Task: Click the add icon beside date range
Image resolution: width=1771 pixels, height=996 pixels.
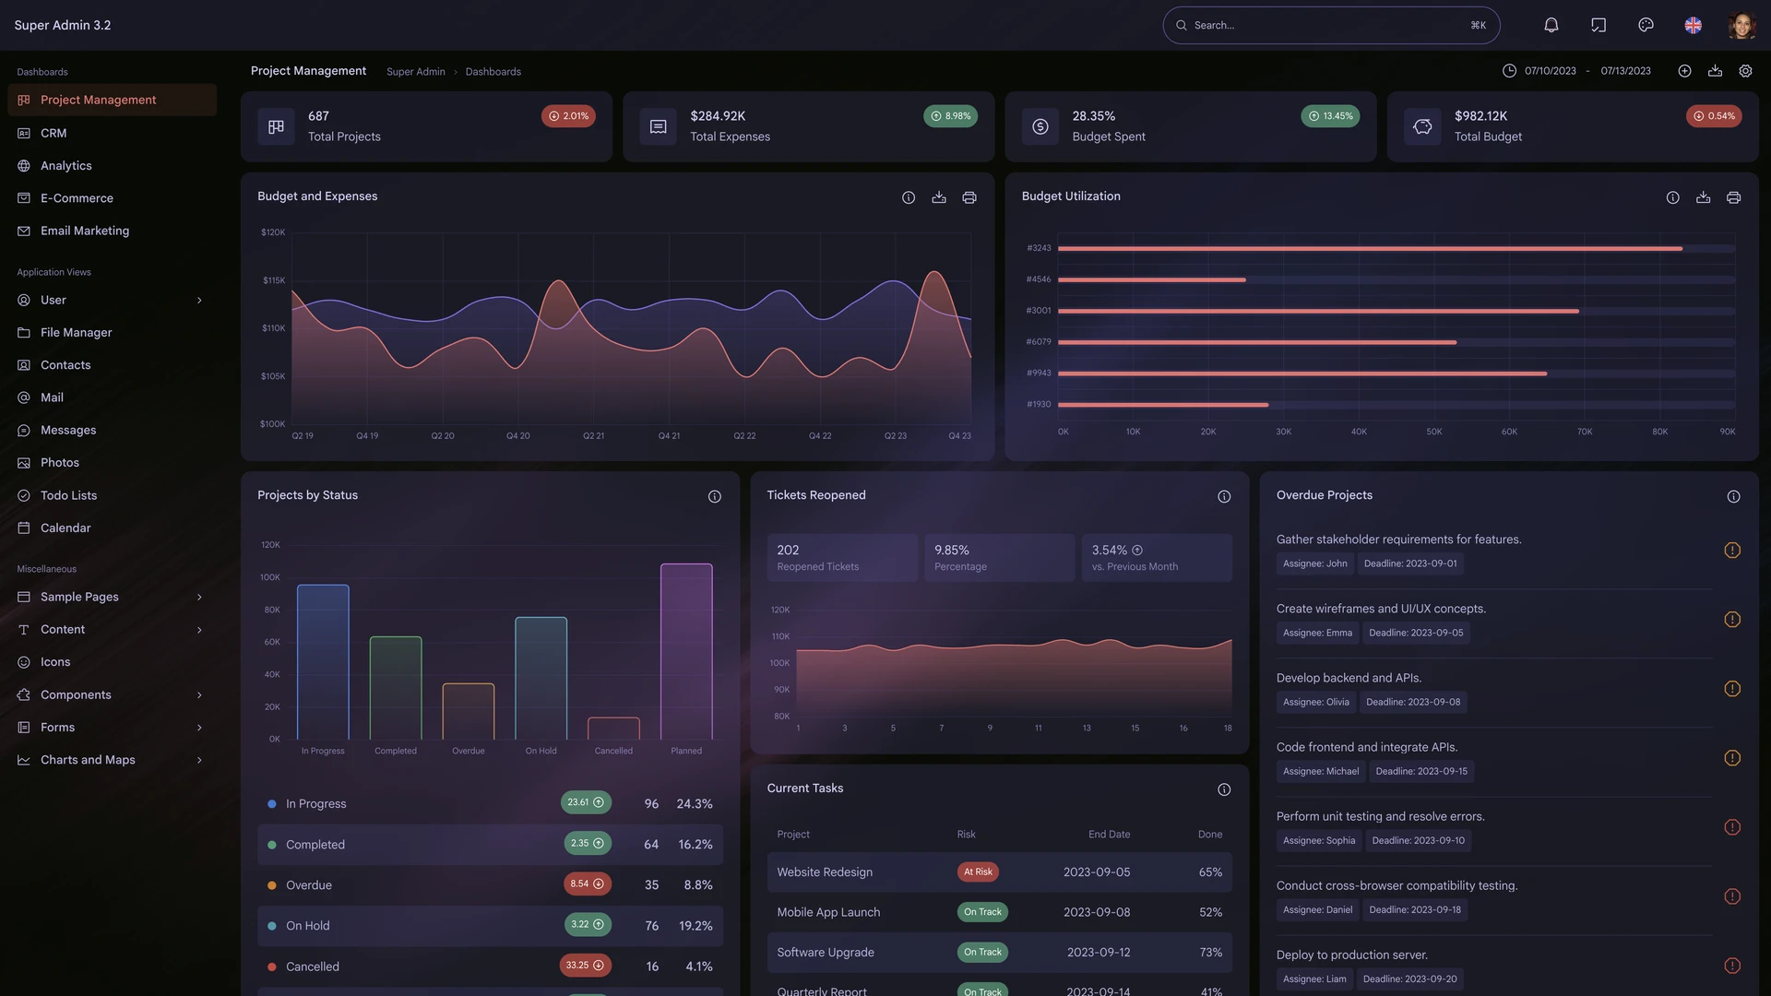Action: 1684,71
